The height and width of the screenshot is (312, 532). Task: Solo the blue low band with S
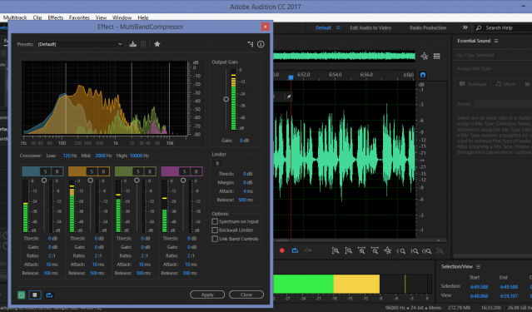45,171
